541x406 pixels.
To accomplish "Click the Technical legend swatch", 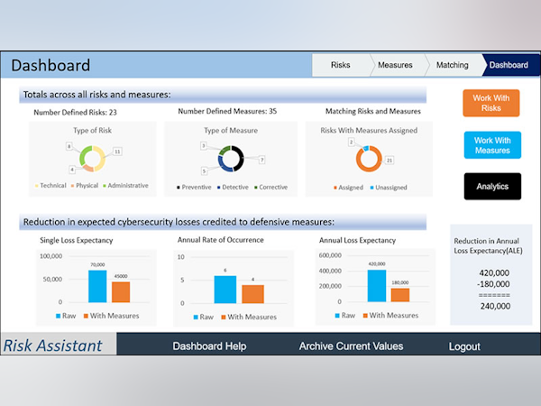I will coord(37,186).
